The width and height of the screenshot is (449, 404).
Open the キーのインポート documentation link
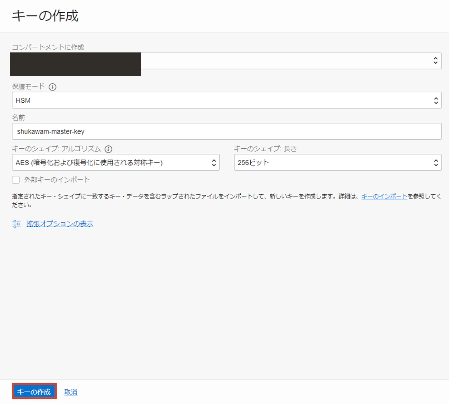tap(384, 196)
